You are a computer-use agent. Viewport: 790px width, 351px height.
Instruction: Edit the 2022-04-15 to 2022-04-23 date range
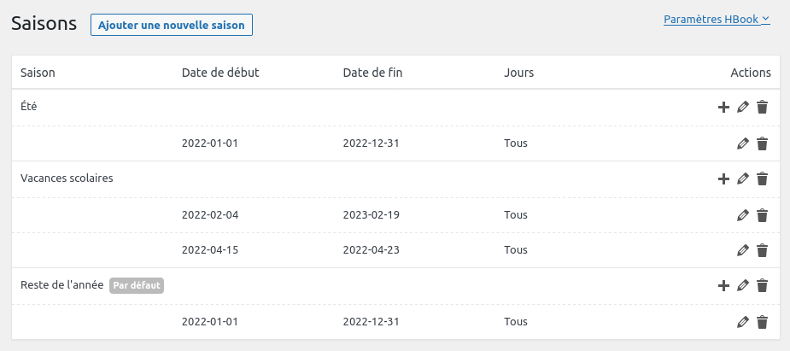coord(743,250)
